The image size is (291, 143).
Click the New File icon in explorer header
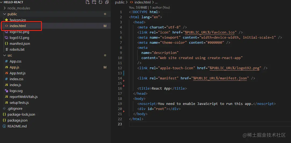88,2
